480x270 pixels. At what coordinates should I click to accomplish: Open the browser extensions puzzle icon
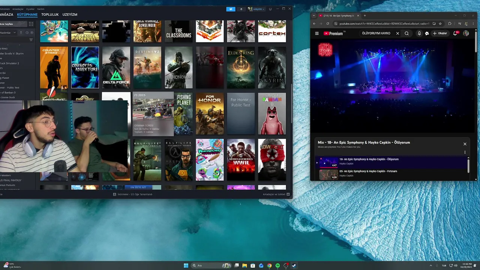[x=450, y=24]
